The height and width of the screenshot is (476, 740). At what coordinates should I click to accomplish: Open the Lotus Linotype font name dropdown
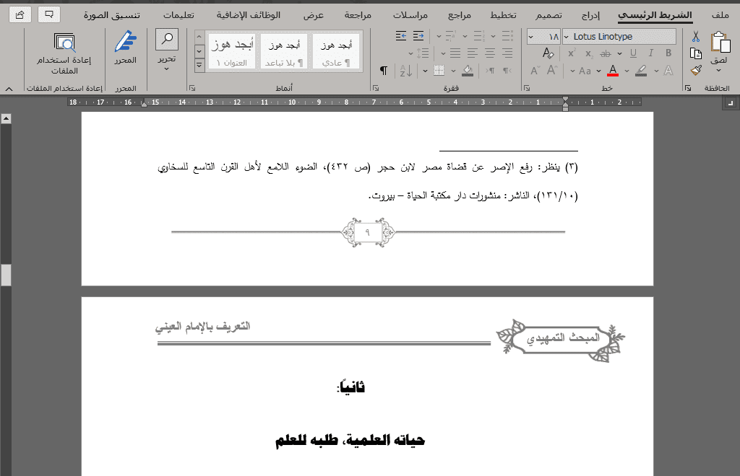tap(567, 37)
